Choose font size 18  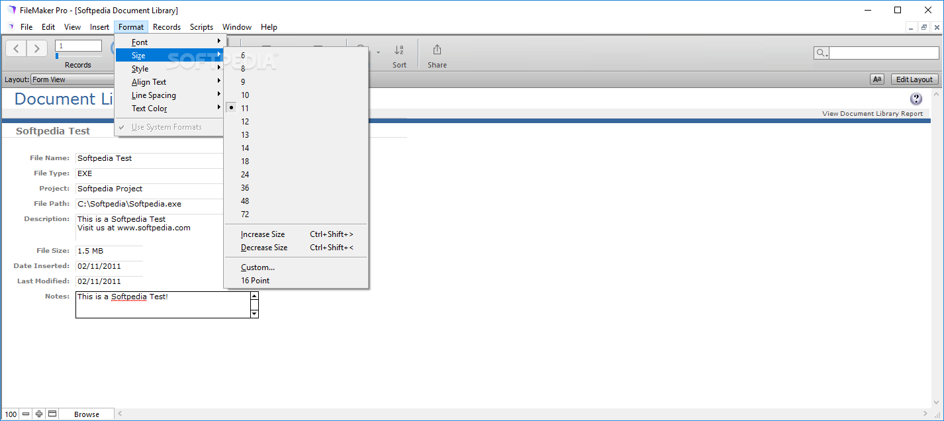coord(296,162)
